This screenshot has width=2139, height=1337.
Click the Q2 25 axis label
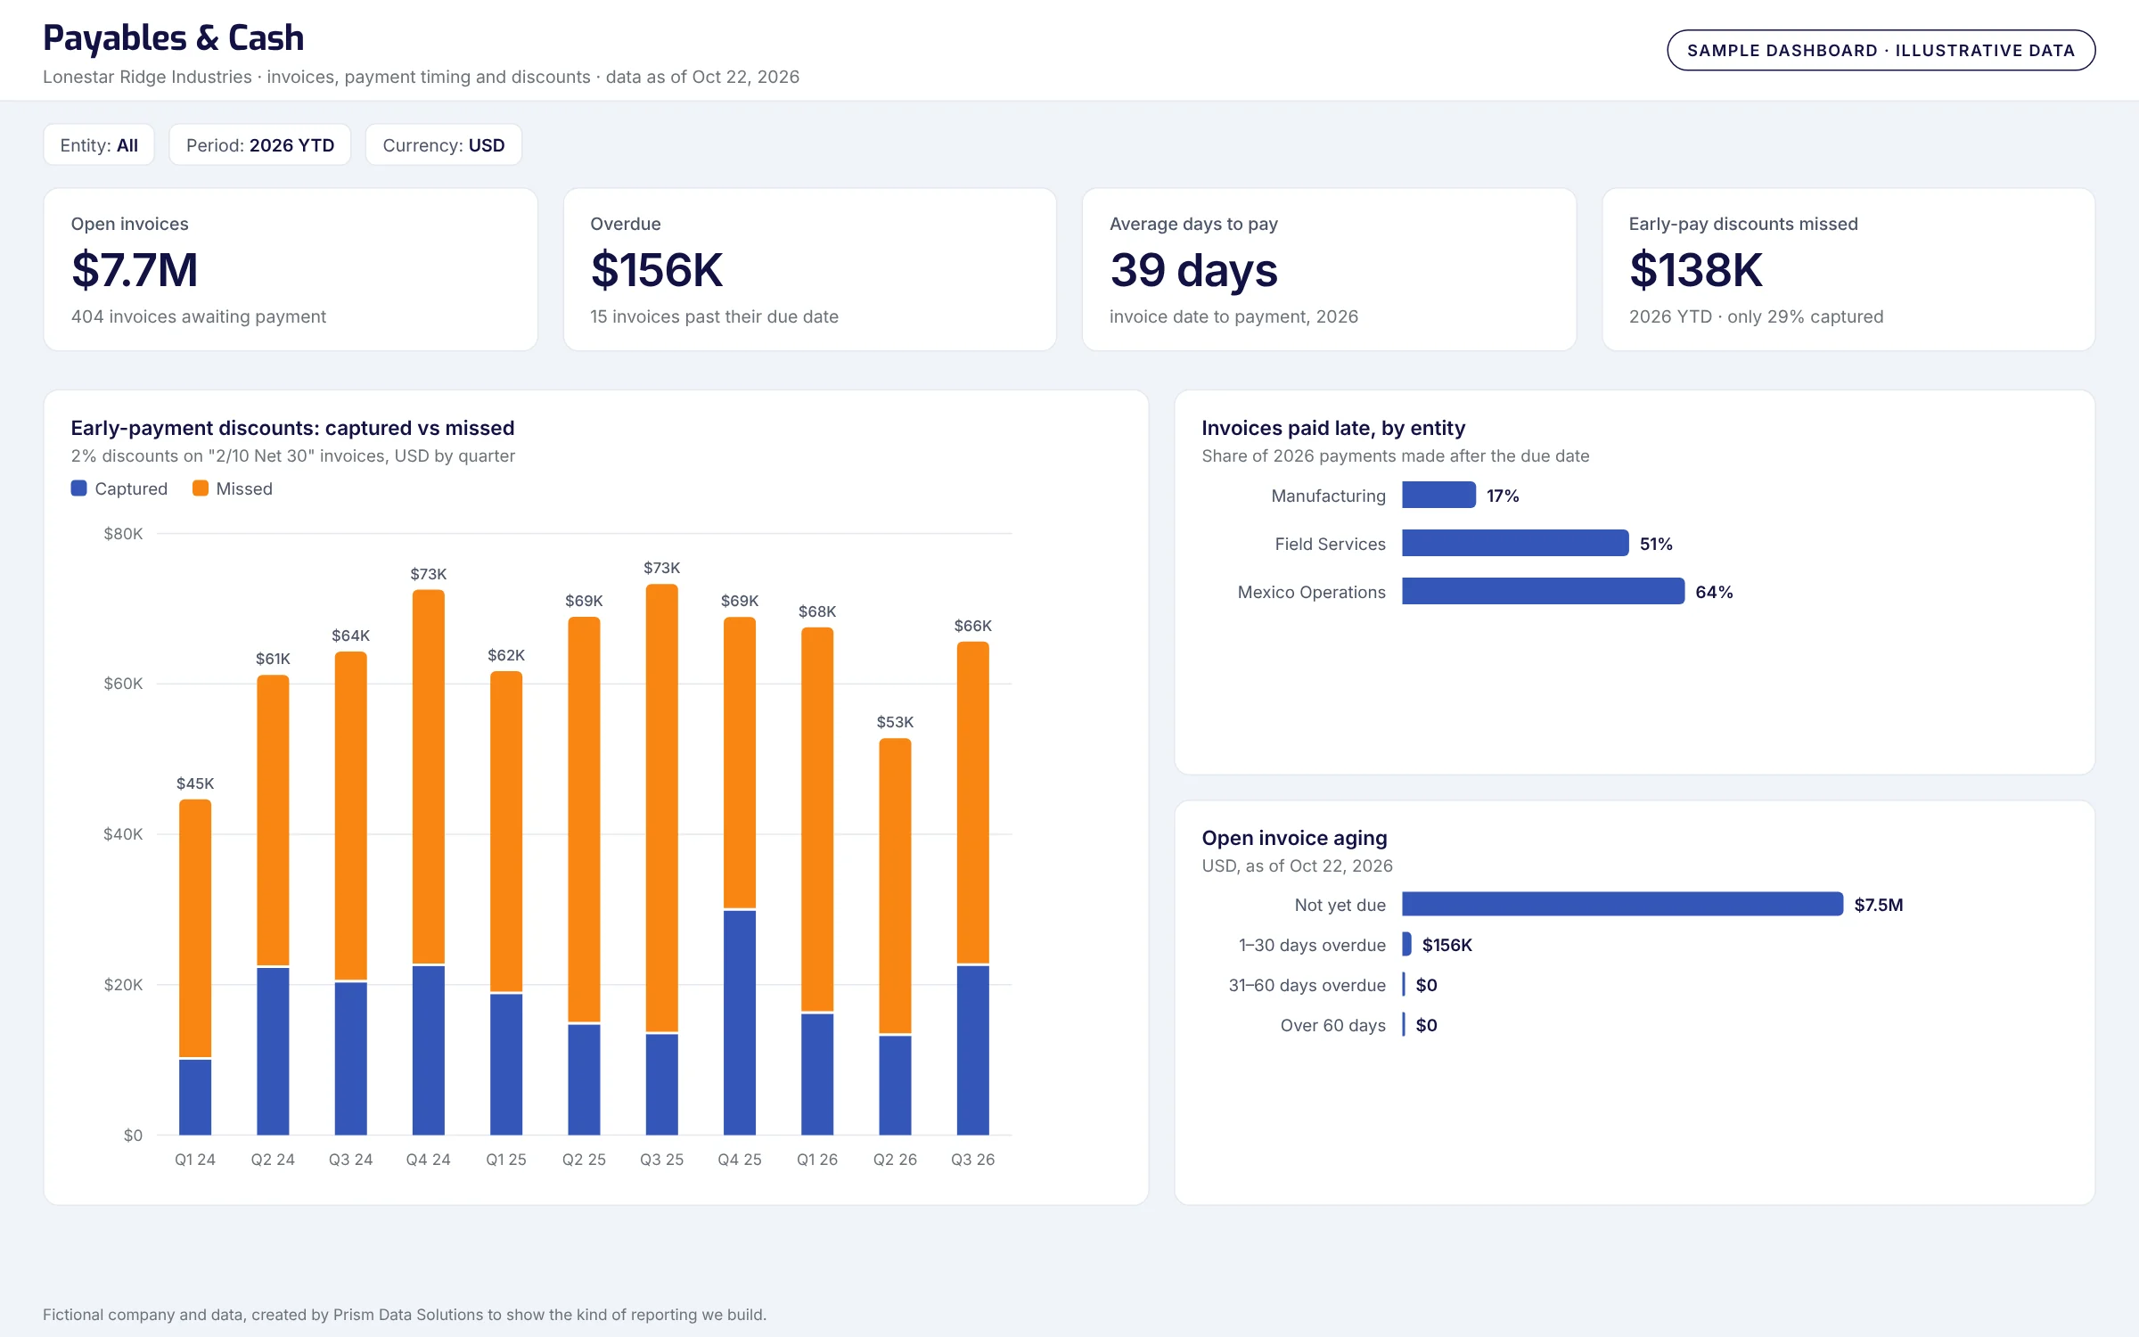click(584, 1160)
